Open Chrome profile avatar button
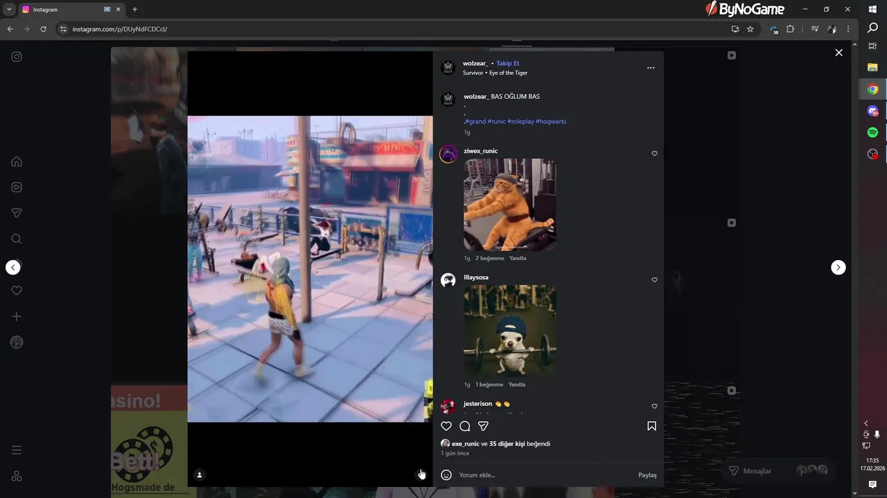The height and width of the screenshot is (498, 887). 832,29
